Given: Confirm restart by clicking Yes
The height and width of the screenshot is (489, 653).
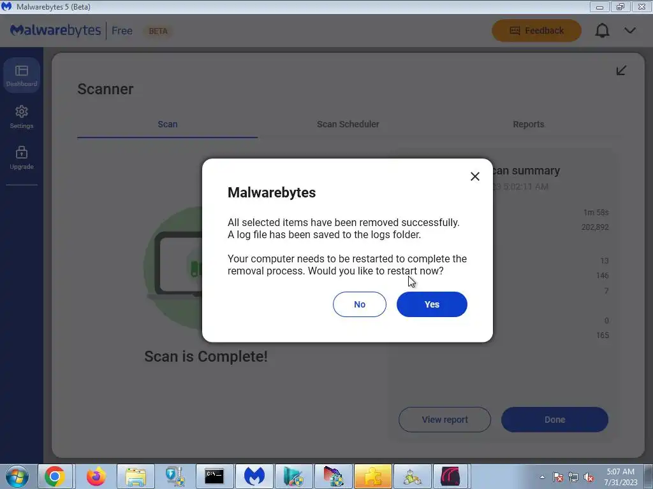Looking at the screenshot, I should 432,304.
